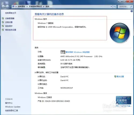Click the refresh button beside address bar
Image resolution: width=134 pixels, height=115 pixels.
point(115,7)
